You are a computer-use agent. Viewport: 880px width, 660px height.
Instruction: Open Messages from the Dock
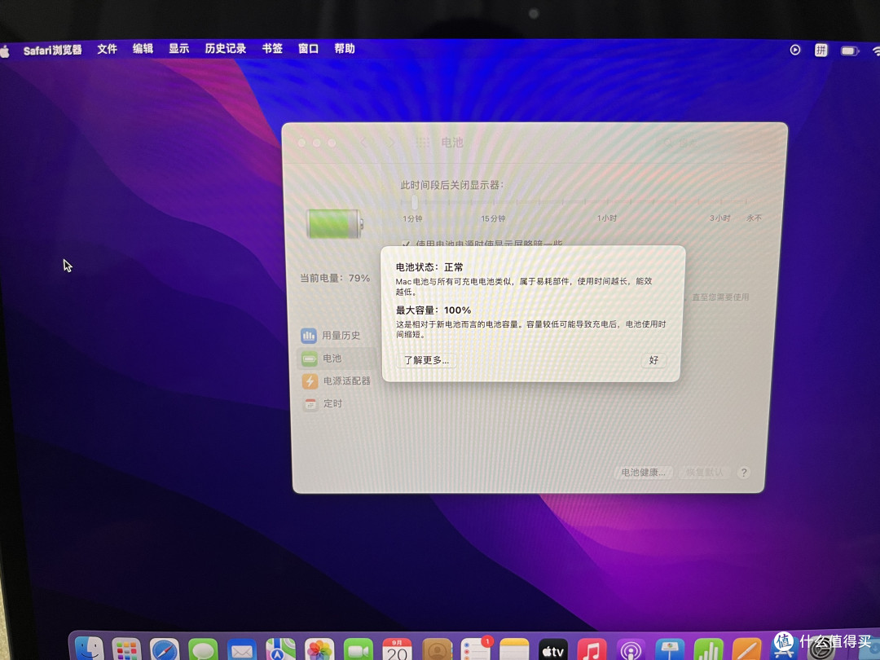click(203, 650)
